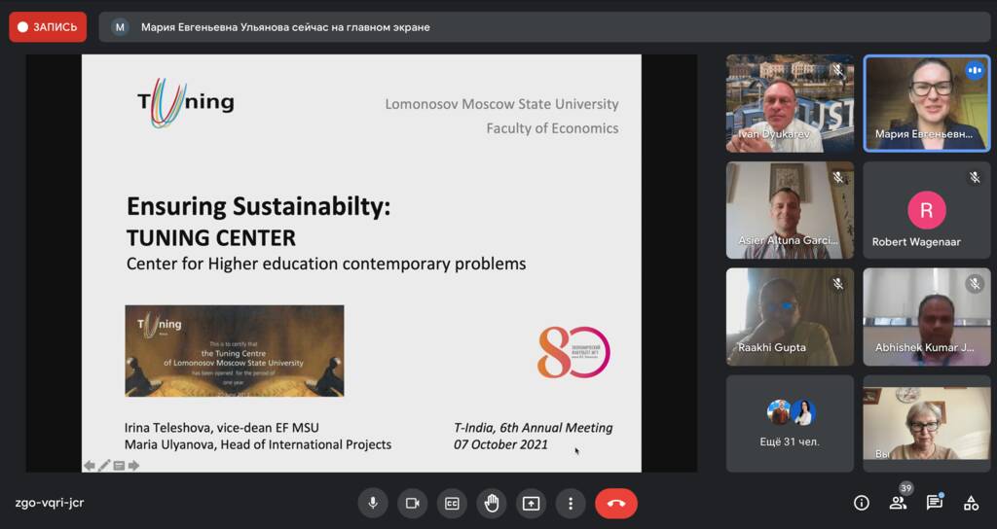Click the Tuning logo on the slide
The image size is (997, 529).
coord(186,103)
